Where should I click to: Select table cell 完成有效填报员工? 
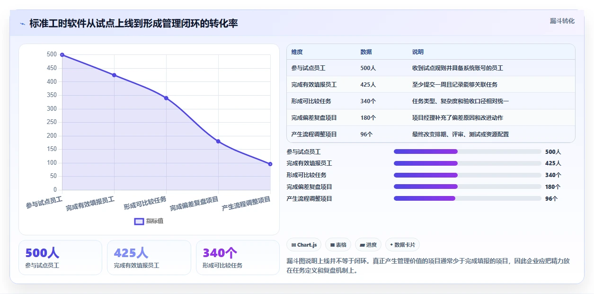(314, 85)
